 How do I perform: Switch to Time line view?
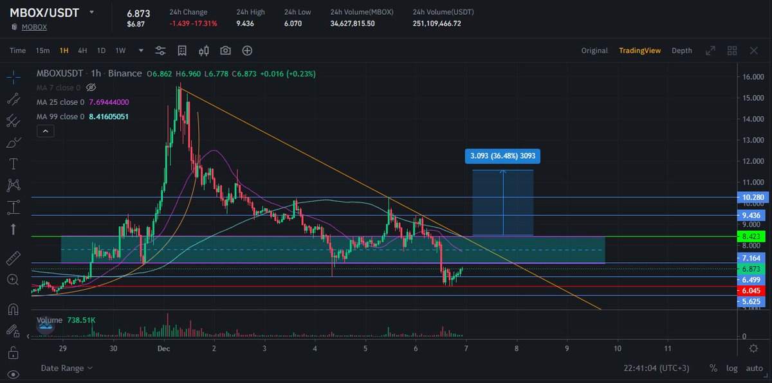click(x=17, y=50)
